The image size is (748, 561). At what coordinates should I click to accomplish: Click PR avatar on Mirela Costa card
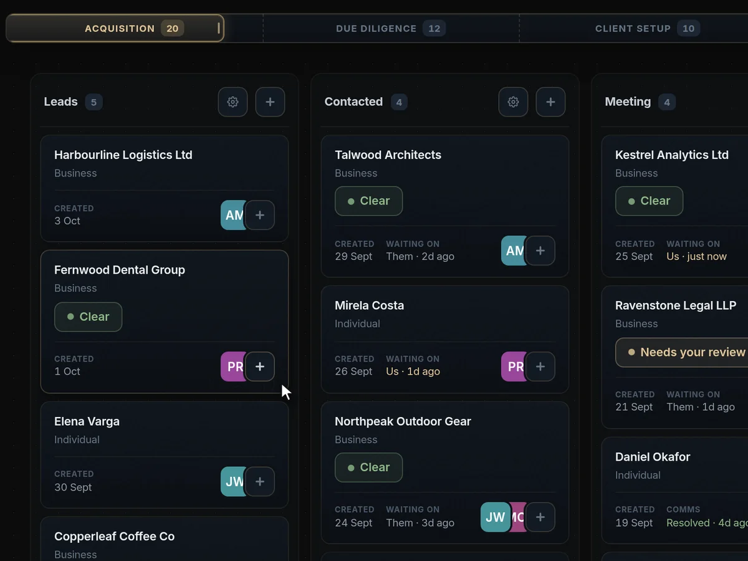pyautogui.click(x=513, y=367)
